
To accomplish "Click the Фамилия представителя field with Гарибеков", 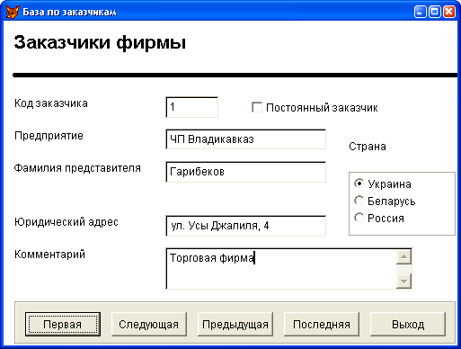I will pyautogui.click(x=245, y=172).
